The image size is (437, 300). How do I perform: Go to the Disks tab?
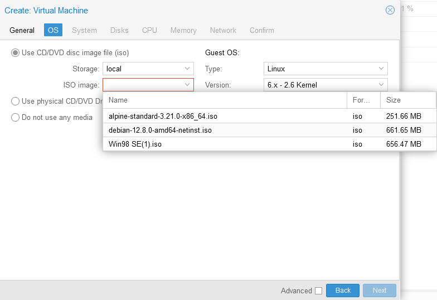[x=119, y=30]
